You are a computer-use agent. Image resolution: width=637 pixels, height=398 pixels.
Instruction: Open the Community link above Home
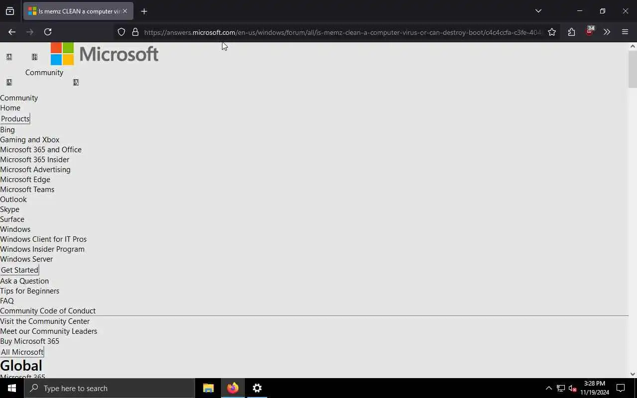click(19, 98)
